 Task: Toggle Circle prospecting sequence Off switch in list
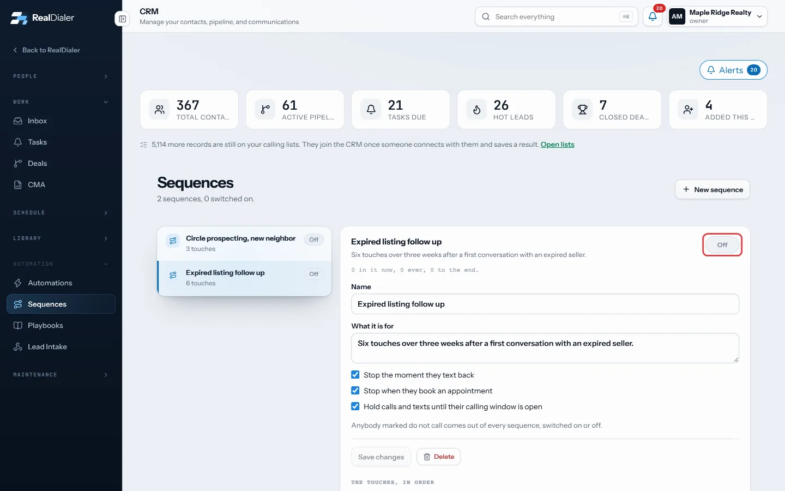click(x=314, y=239)
